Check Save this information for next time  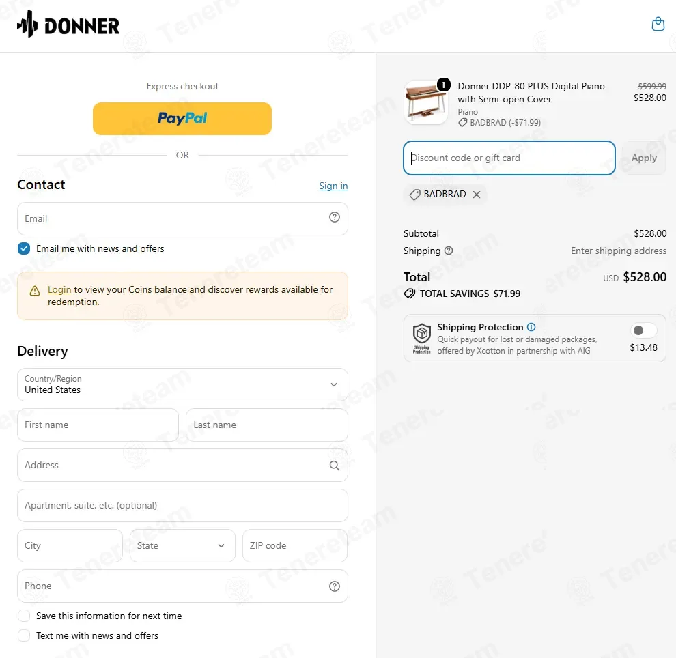[x=24, y=616]
